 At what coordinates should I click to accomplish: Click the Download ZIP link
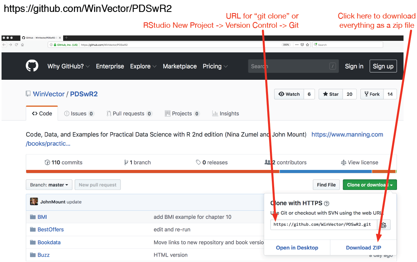(363, 248)
